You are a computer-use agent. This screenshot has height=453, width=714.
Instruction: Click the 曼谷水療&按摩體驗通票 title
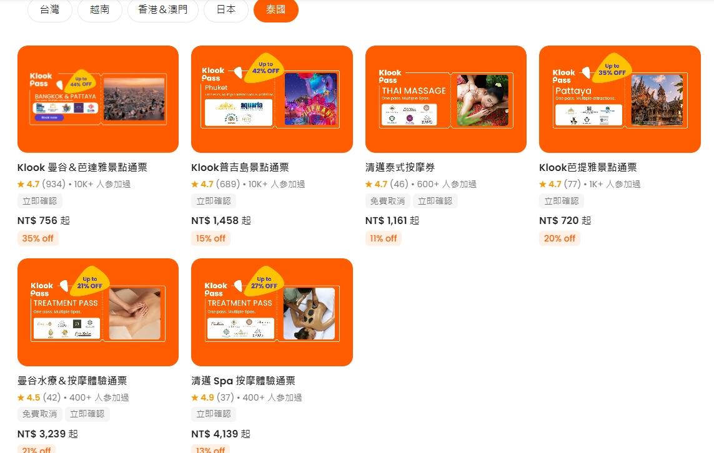(x=72, y=381)
